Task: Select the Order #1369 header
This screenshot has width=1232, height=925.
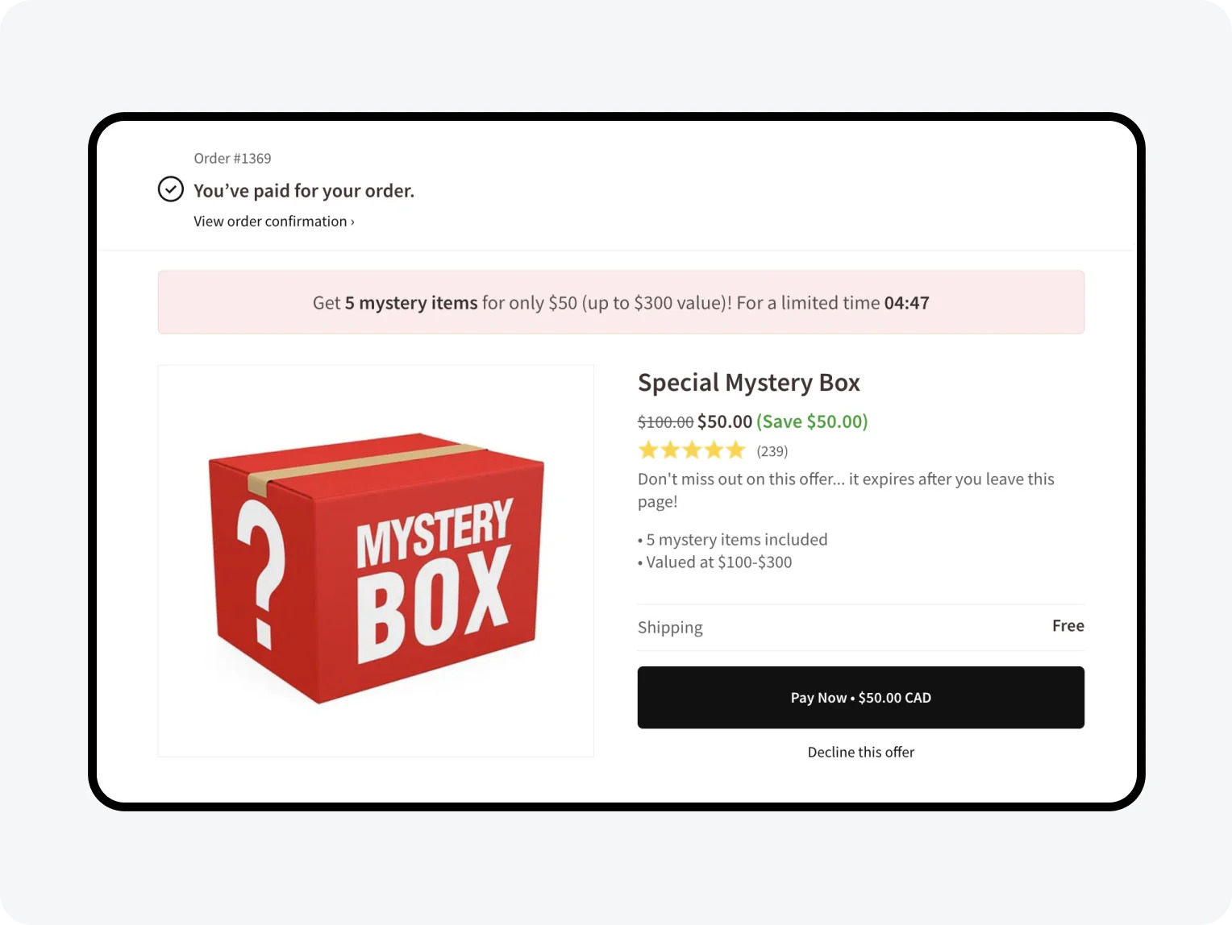Action: pyautogui.click(x=232, y=158)
